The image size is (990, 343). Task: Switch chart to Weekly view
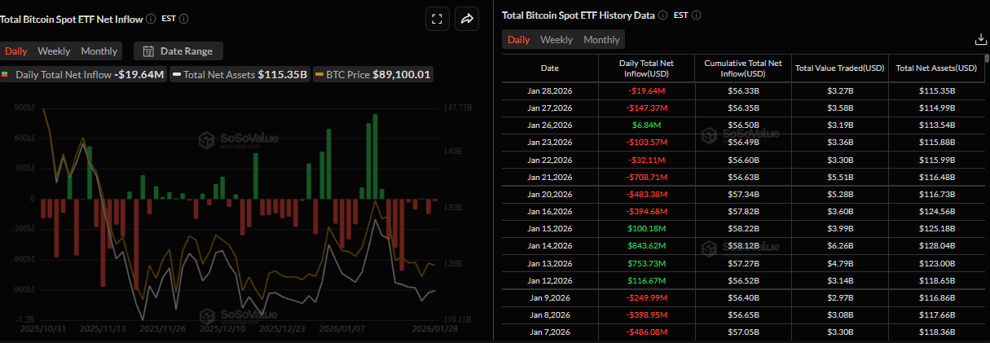tap(54, 51)
